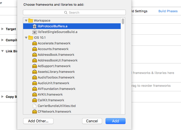Collapse the iOS 10.1 group triangle
Screen dimensions: 181x130
(26, 38)
